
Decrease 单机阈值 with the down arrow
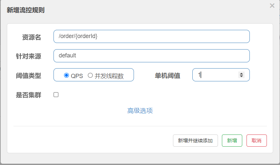click(241, 76)
